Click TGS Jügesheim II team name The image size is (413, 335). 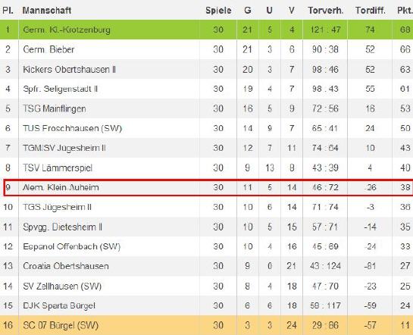[57, 207]
